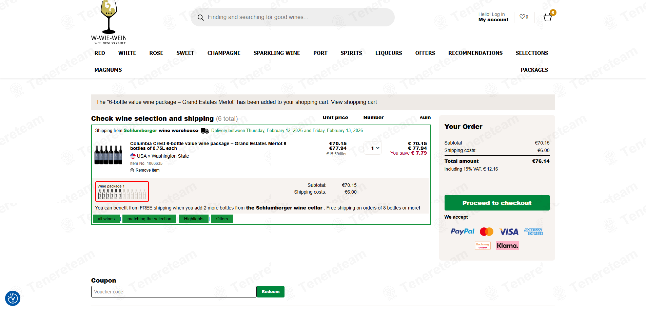Image resolution: width=646 pixels, height=310 pixels.
Task: Click the search magnifier icon
Action: [x=201, y=18]
